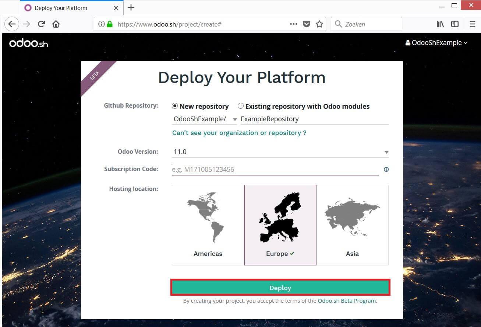
Task: Close the Deploy Your Platform tab
Action: pos(116,8)
